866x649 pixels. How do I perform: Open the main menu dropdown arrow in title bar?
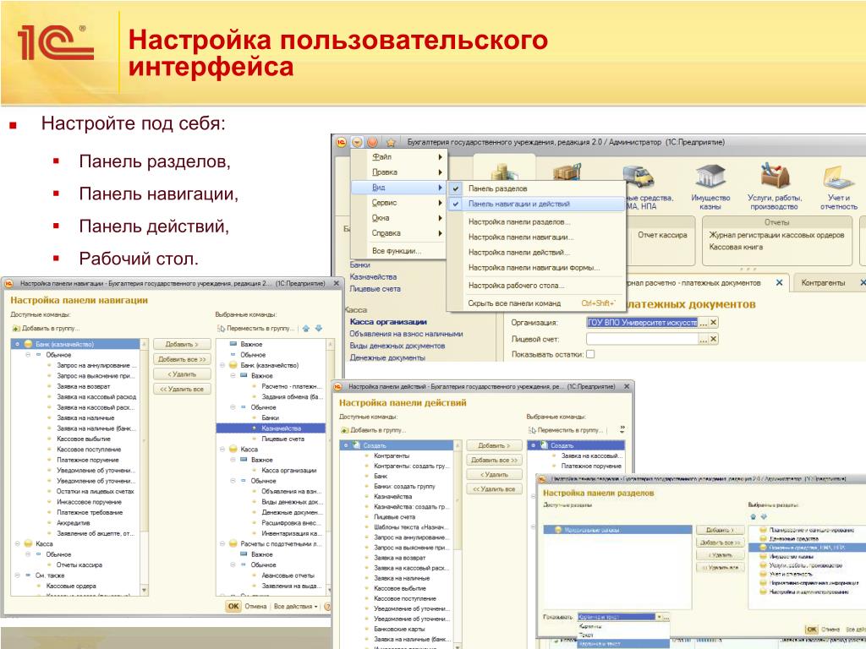coord(358,142)
